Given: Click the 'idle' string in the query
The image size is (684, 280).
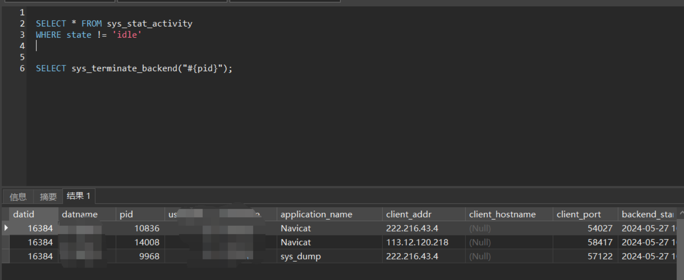Looking at the screenshot, I should click(127, 35).
